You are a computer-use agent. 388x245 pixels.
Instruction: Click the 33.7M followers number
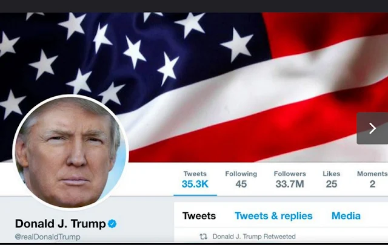click(290, 184)
